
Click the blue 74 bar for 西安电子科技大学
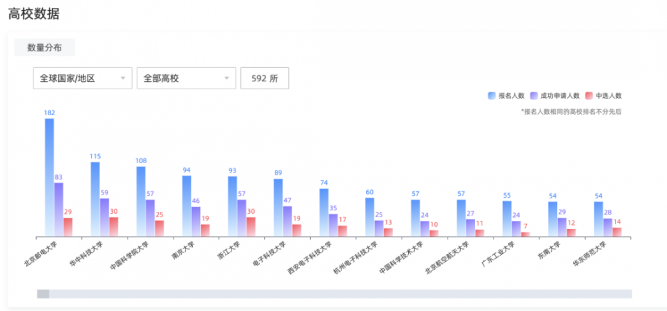pyautogui.click(x=323, y=212)
